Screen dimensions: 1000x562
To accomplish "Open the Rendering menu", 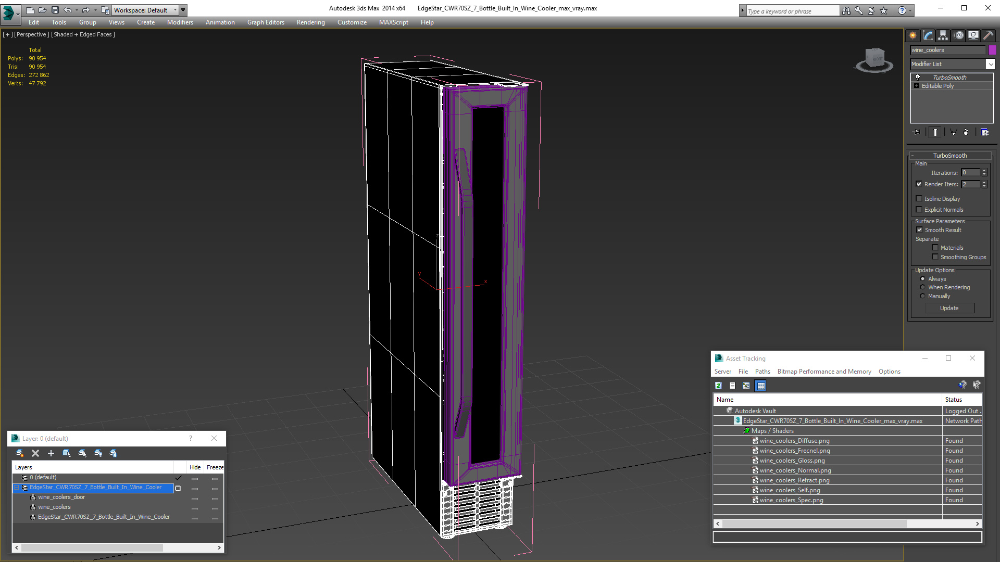I will pyautogui.click(x=310, y=22).
